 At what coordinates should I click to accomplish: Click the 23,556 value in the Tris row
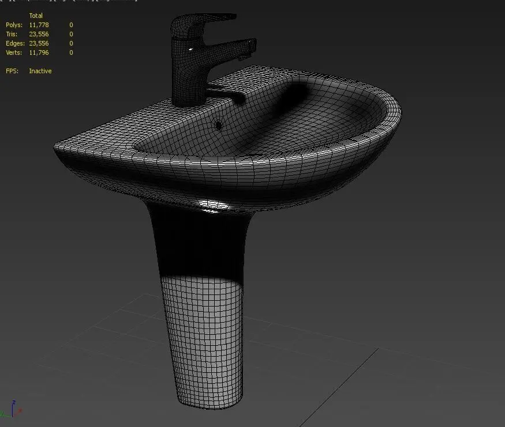39,34
